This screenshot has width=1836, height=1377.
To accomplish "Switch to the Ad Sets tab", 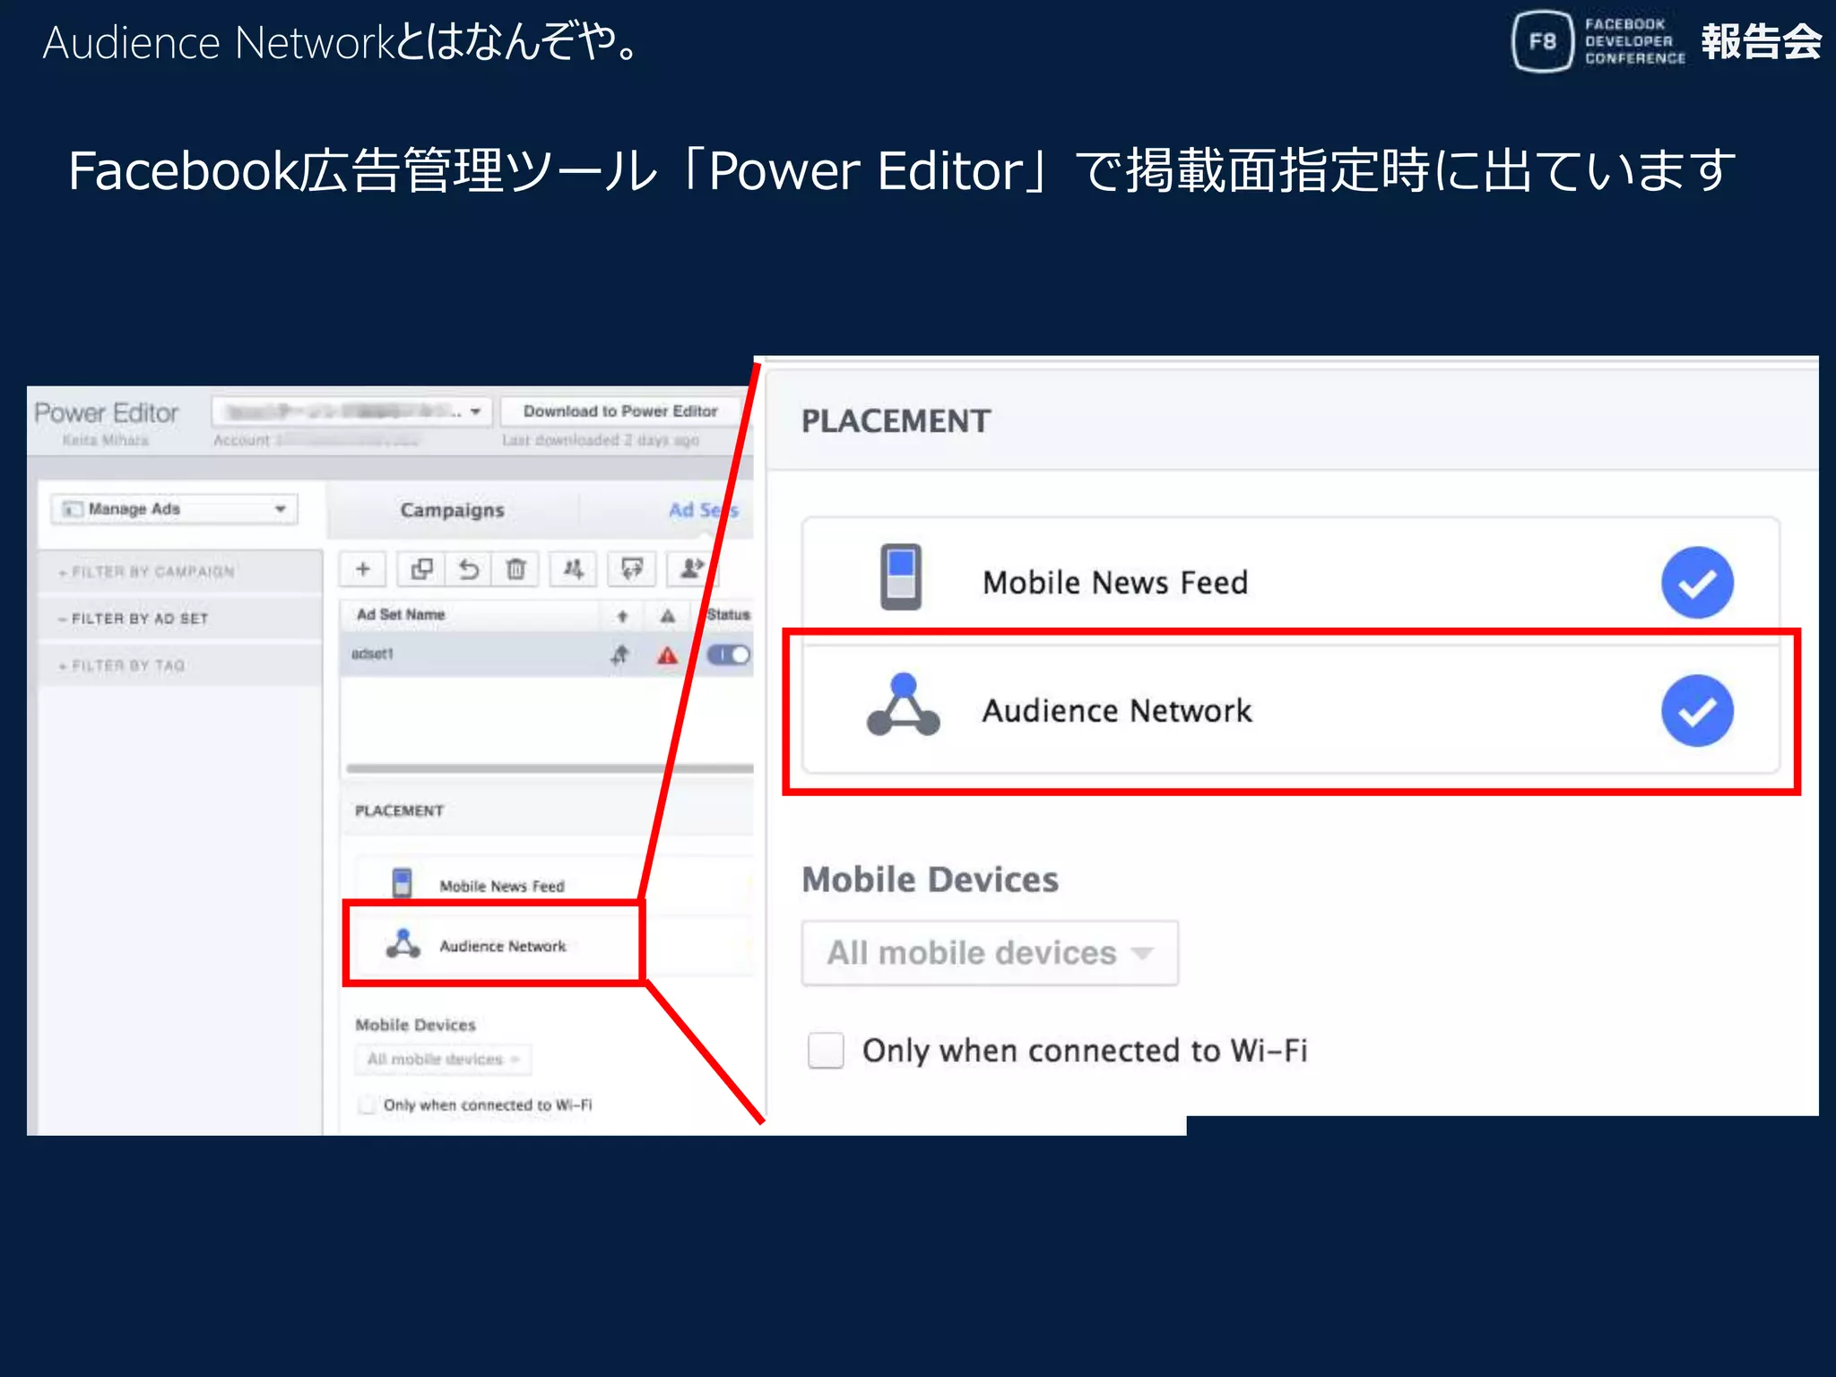I will [x=703, y=510].
